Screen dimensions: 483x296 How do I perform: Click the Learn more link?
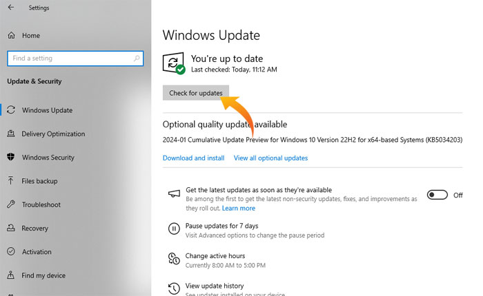[238, 208]
